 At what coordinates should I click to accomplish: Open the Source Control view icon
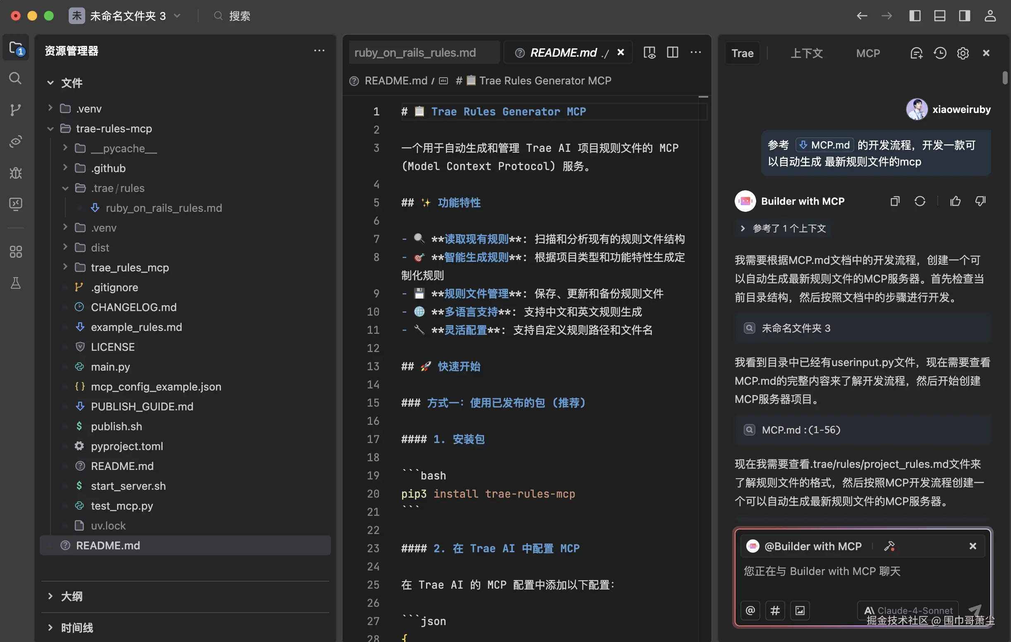click(16, 110)
